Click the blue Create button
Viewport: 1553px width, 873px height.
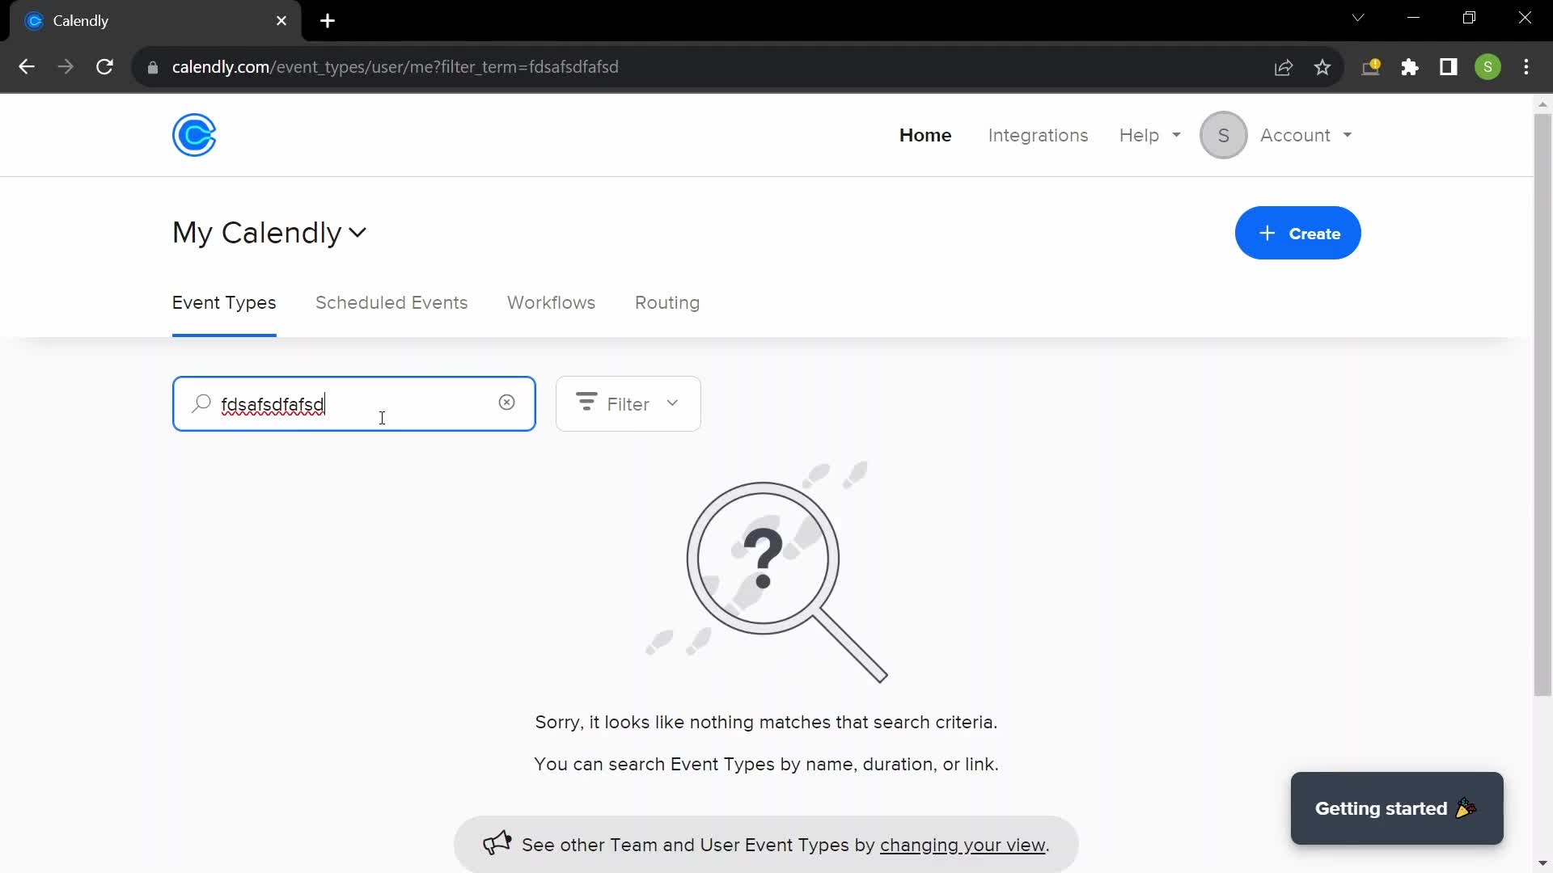click(1297, 234)
